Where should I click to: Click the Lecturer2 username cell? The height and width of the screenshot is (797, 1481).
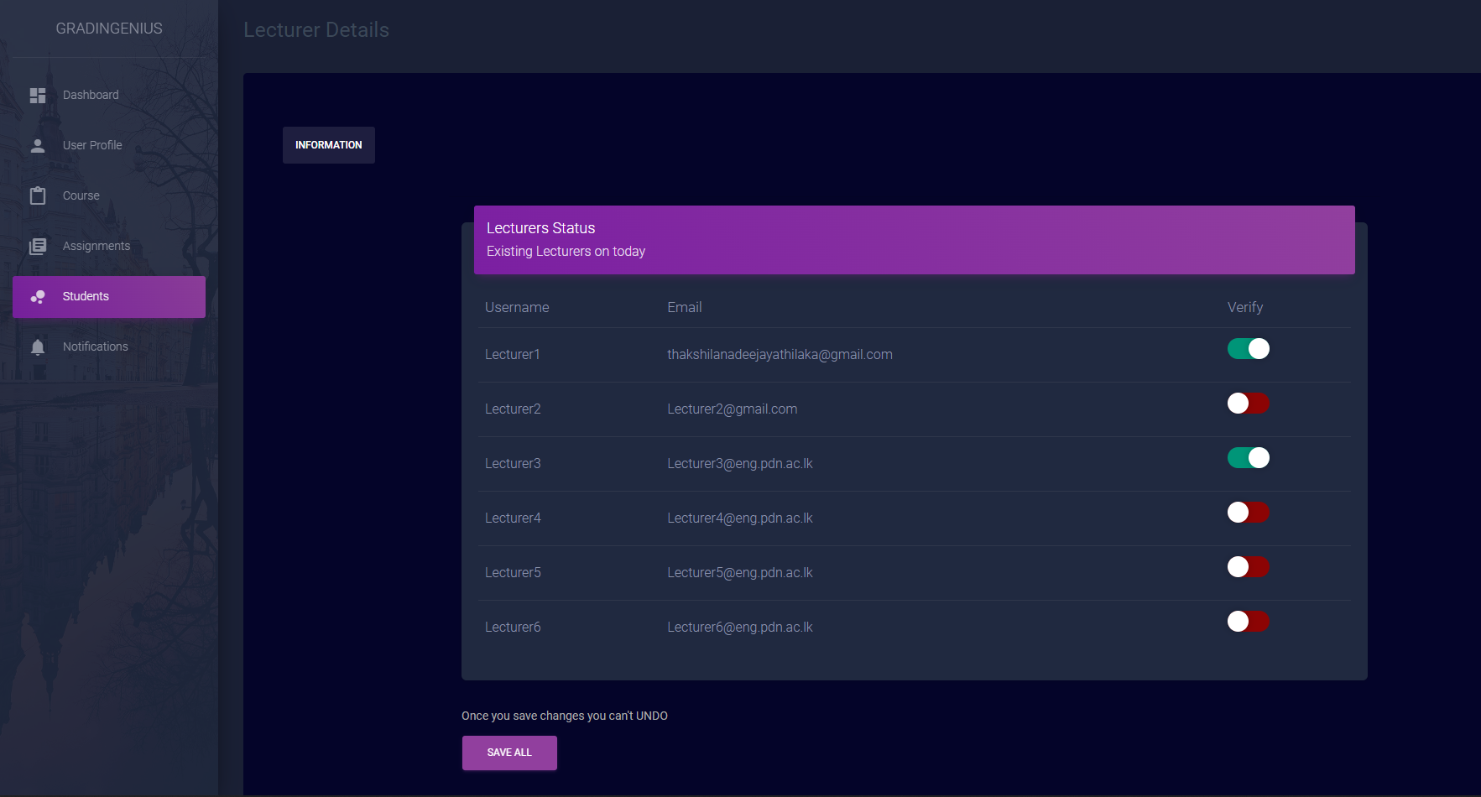tap(513, 409)
